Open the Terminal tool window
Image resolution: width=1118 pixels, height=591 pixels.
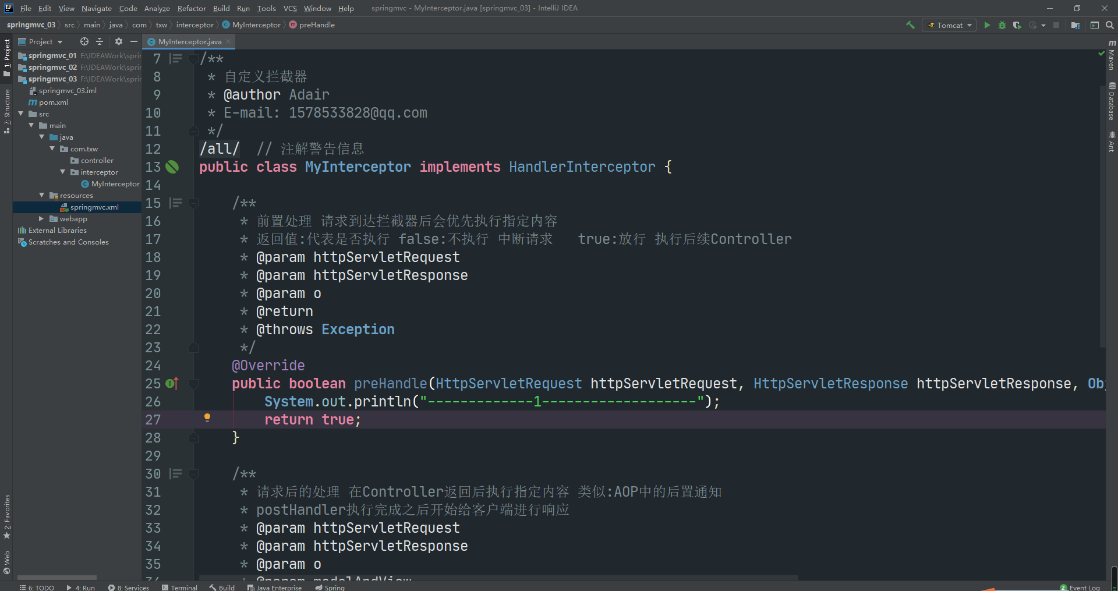tap(180, 587)
